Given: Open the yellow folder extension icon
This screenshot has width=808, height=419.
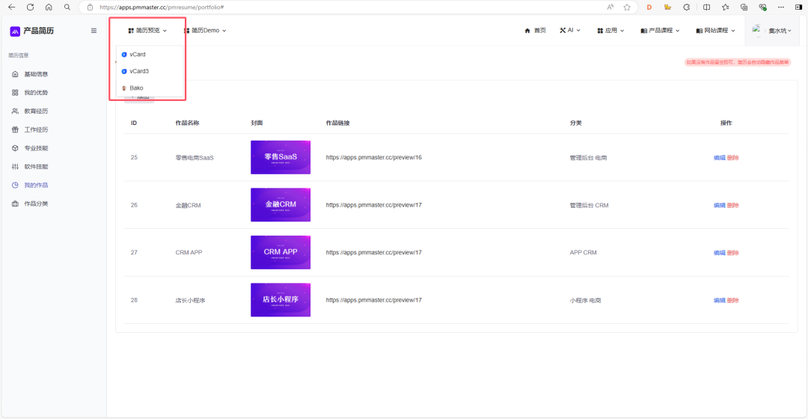Looking at the screenshot, I should click(668, 7).
